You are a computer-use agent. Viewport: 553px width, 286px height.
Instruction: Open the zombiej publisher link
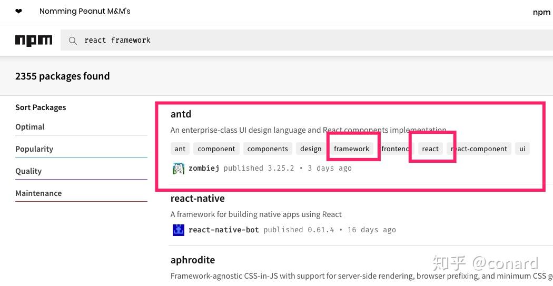click(204, 168)
